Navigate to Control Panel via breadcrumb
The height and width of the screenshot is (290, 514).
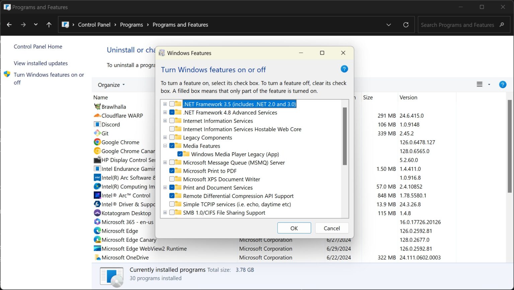coord(94,24)
